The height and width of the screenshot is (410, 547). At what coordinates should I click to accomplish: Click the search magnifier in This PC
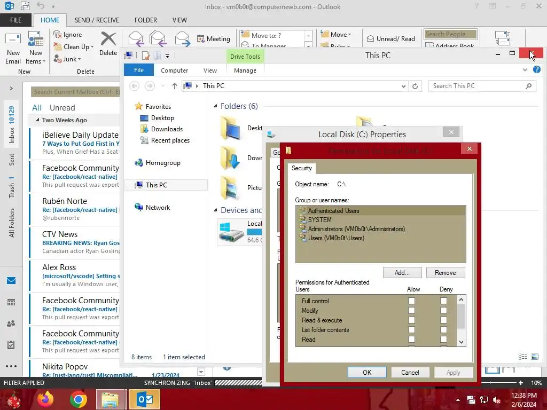528,86
